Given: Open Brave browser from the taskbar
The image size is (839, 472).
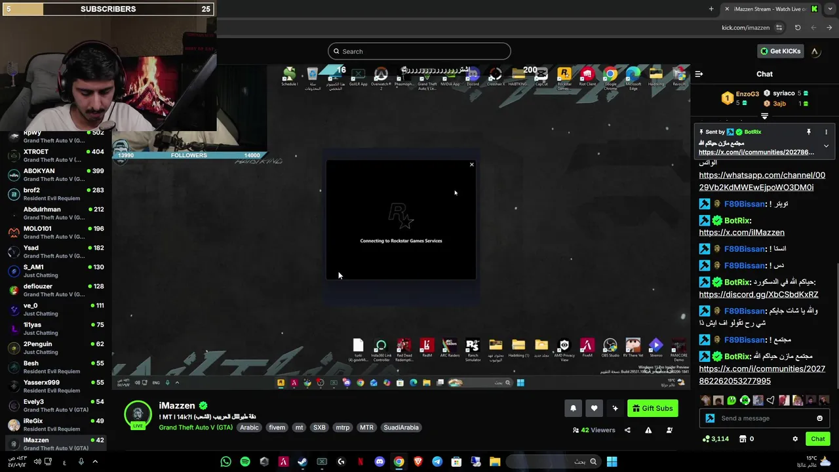Looking at the screenshot, I should (418, 462).
